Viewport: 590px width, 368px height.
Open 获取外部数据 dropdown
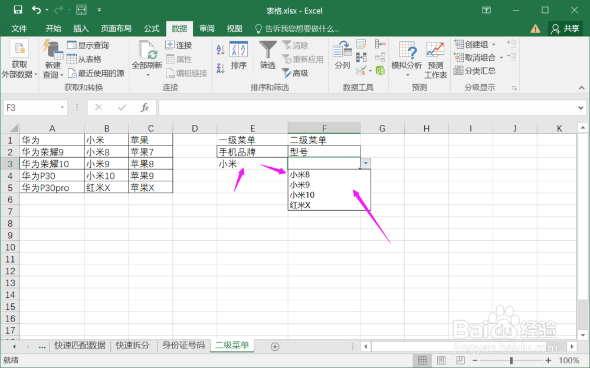tap(19, 59)
